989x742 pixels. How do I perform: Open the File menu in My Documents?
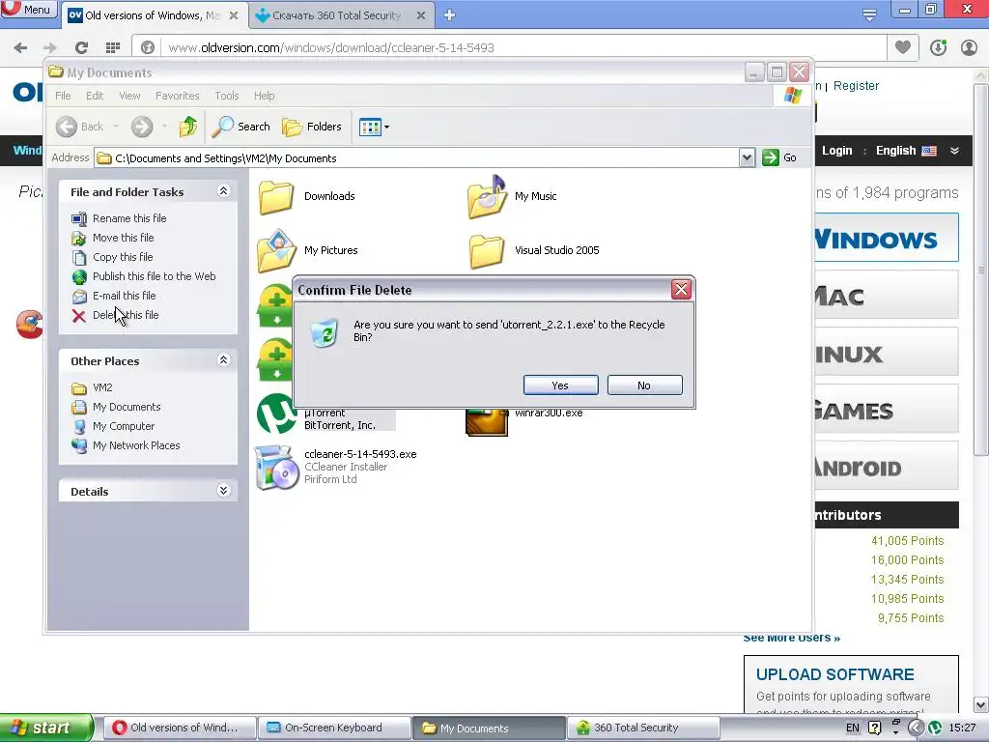(63, 96)
